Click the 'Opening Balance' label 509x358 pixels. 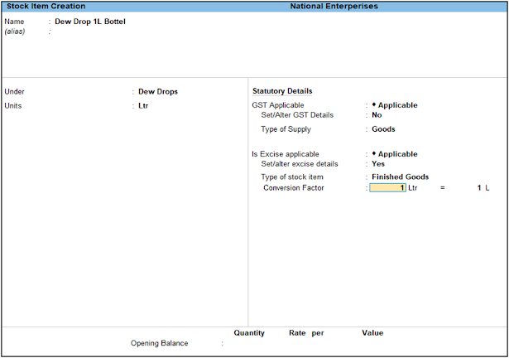159,343
